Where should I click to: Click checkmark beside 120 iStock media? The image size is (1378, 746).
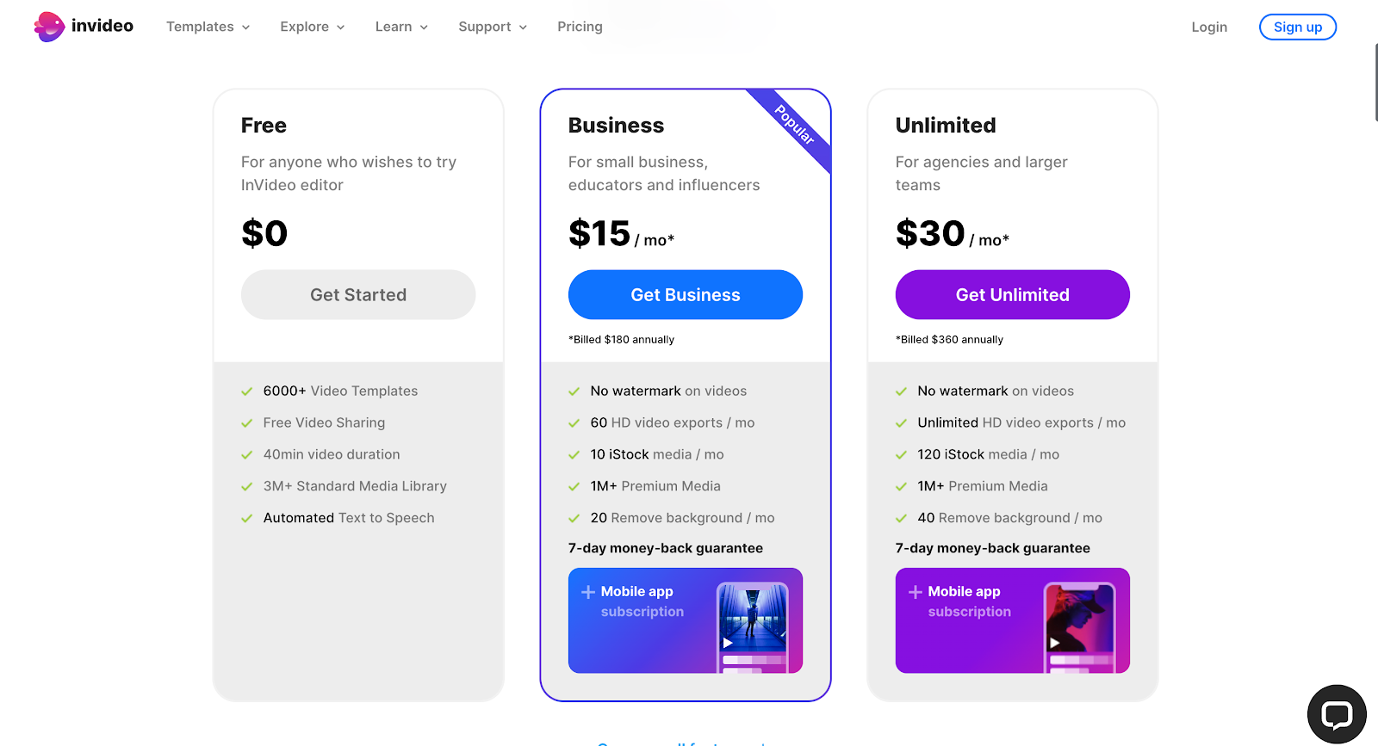(x=902, y=455)
